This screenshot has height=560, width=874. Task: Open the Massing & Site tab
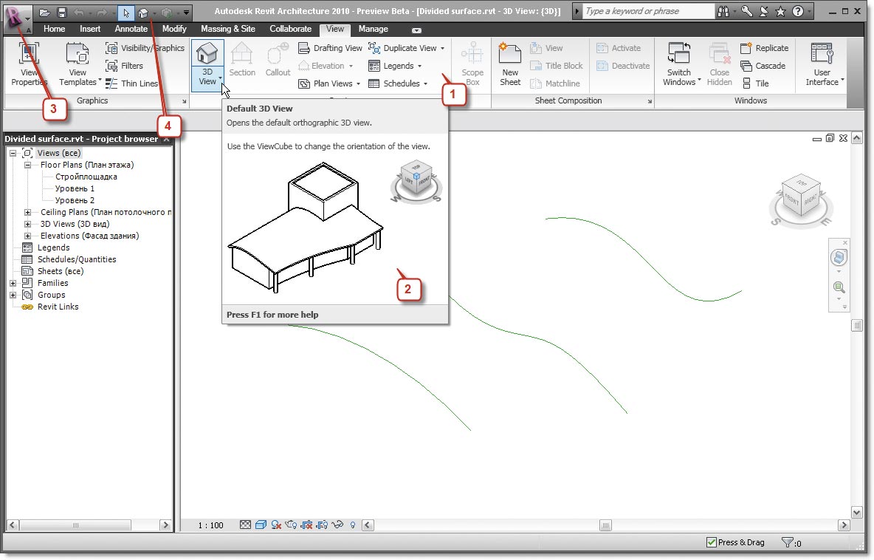tap(228, 29)
